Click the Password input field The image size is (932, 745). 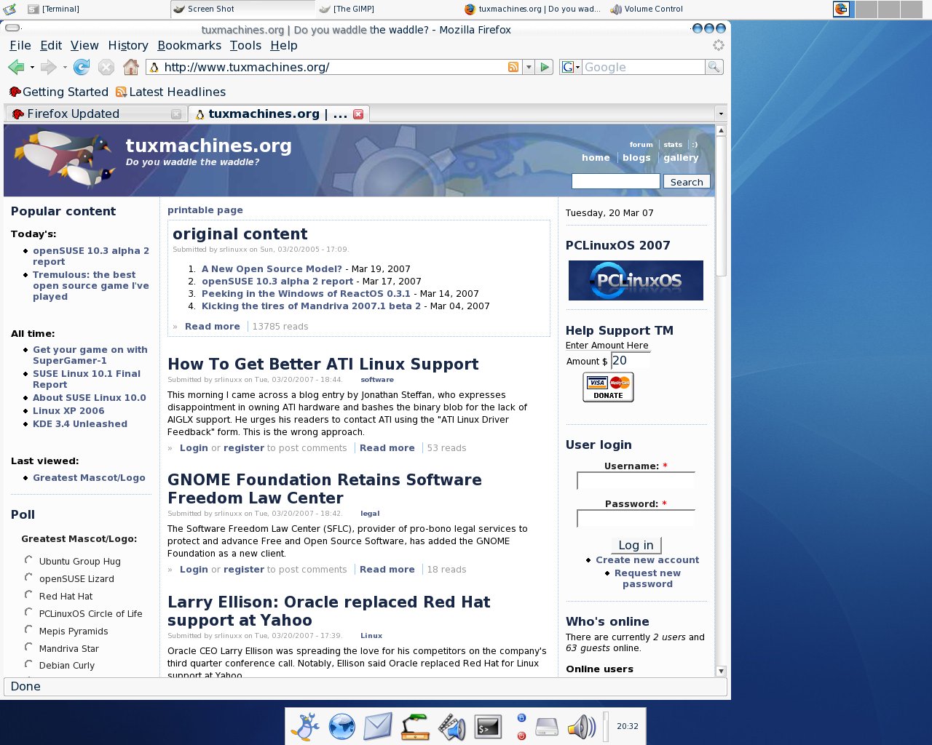(636, 519)
